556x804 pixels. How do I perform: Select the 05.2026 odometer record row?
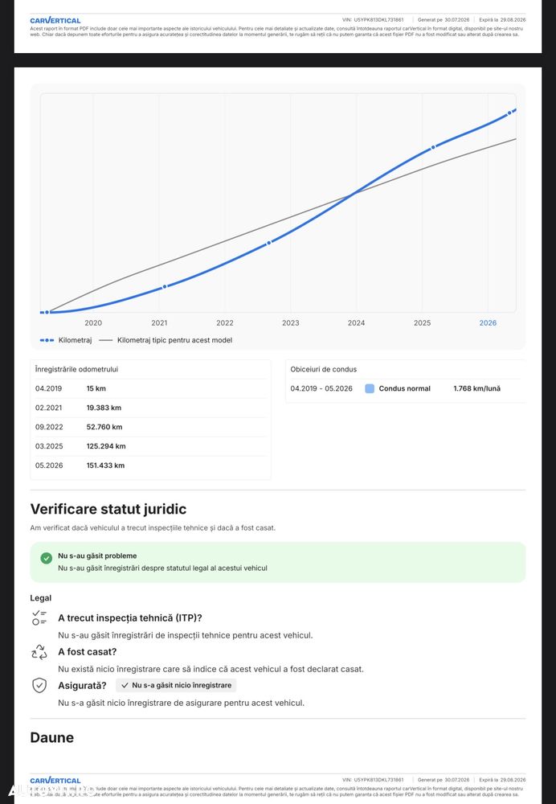click(150, 466)
